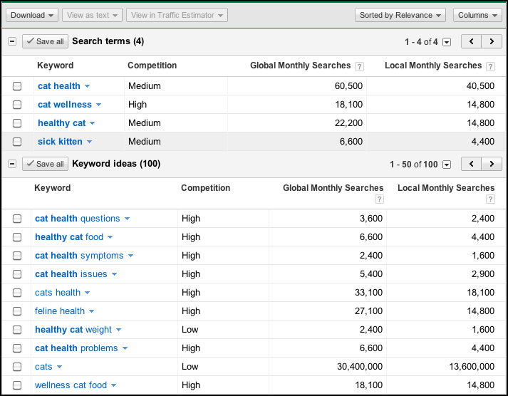508x396 pixels.
Task: Click Save all for Search terms
Action: pyautogui.click(x=45, y=41)
